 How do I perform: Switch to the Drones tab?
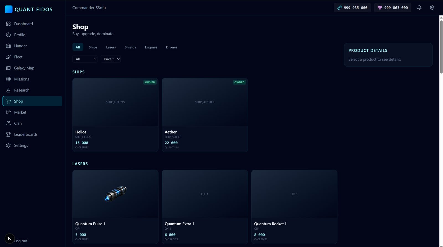point(172,47)
